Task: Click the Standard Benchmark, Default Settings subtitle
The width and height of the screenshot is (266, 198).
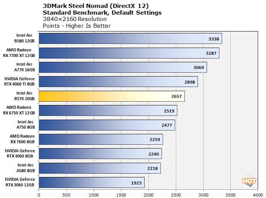Action: point(102,13)
